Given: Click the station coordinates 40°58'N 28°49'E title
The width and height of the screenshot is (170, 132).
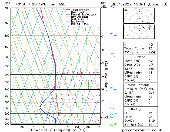Looking at the screenshot, I should tap(31, 4).
